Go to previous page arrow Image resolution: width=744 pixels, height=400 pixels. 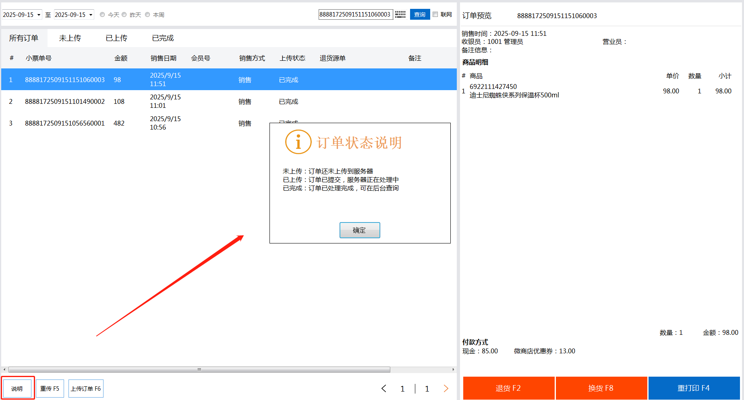[383, 388]
